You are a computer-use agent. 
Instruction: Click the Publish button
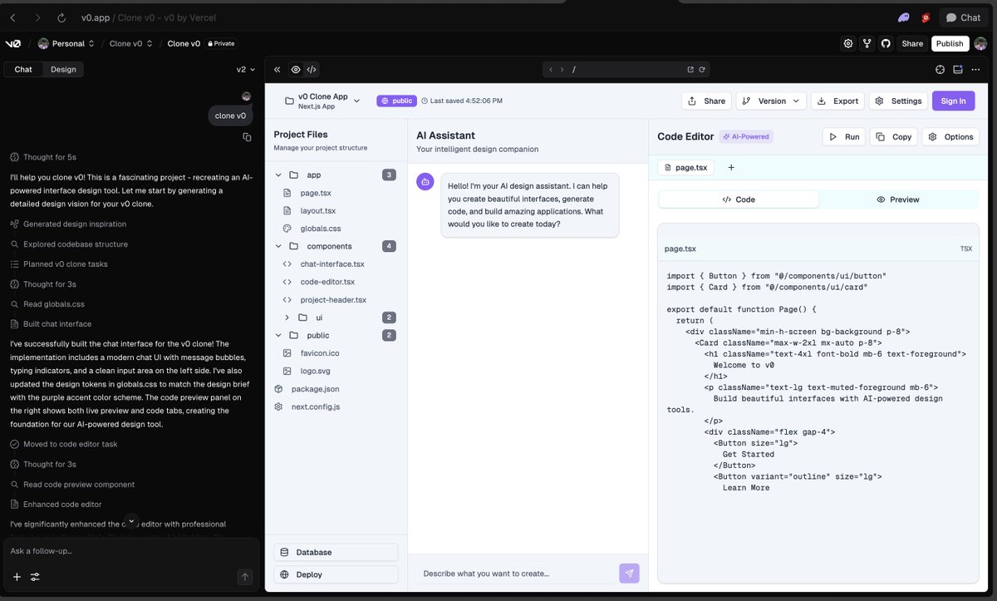point(950,43)
